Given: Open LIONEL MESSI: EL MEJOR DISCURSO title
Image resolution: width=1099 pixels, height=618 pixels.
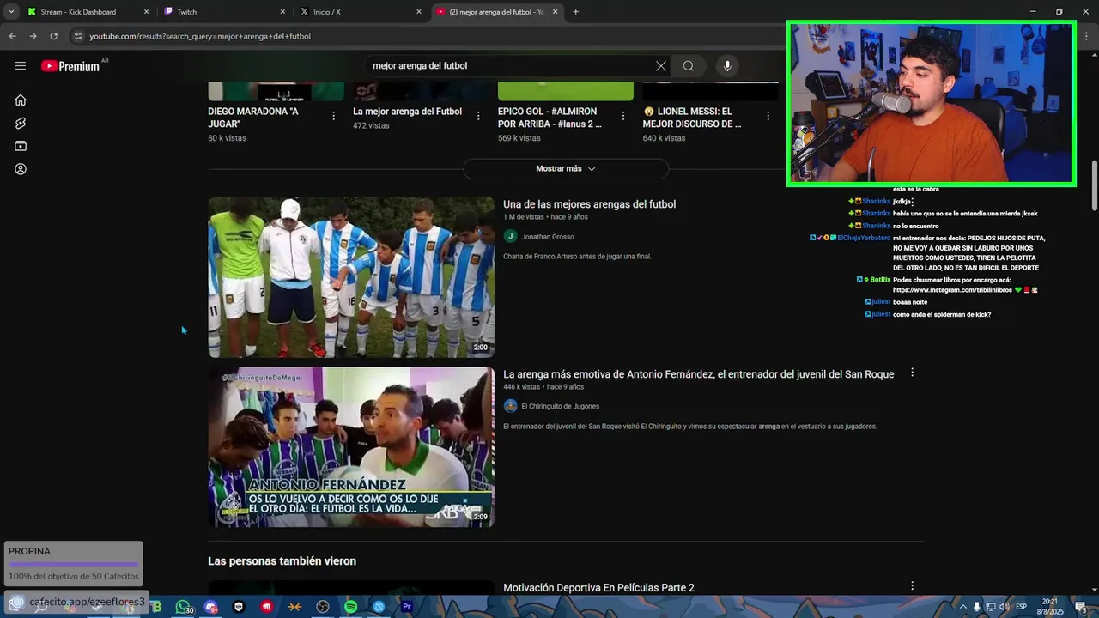Looking at the screenshot, I should pyautogui.click(x=692, y=118).
